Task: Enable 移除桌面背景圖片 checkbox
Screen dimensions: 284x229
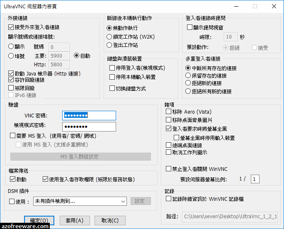Action: [x=168, y=119]
